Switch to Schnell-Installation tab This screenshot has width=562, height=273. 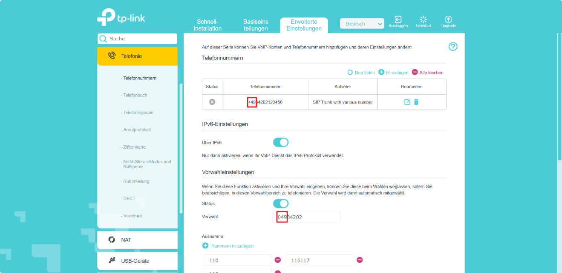[208, 25]
